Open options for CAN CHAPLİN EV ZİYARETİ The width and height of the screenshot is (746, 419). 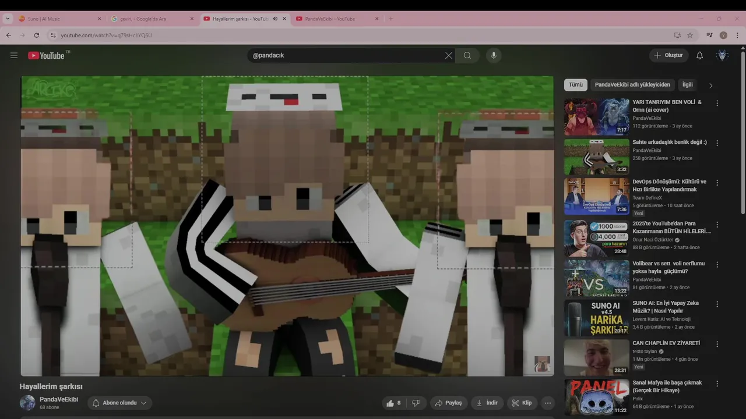(717, 343)
